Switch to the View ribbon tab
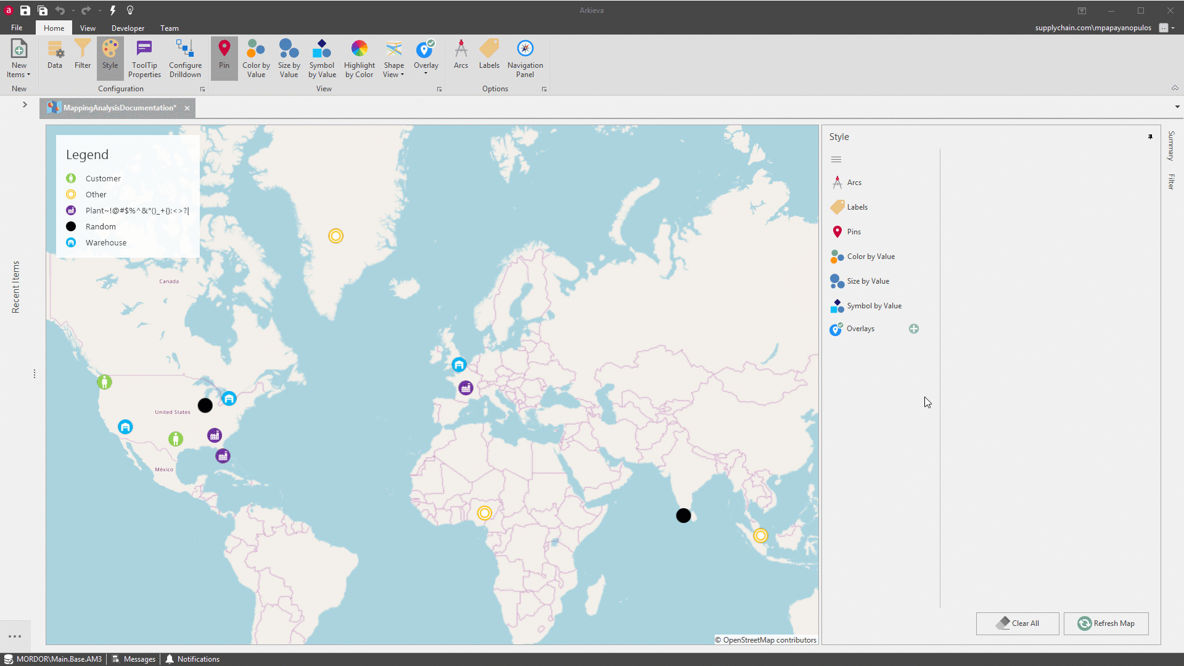 [x=88, y=28]
